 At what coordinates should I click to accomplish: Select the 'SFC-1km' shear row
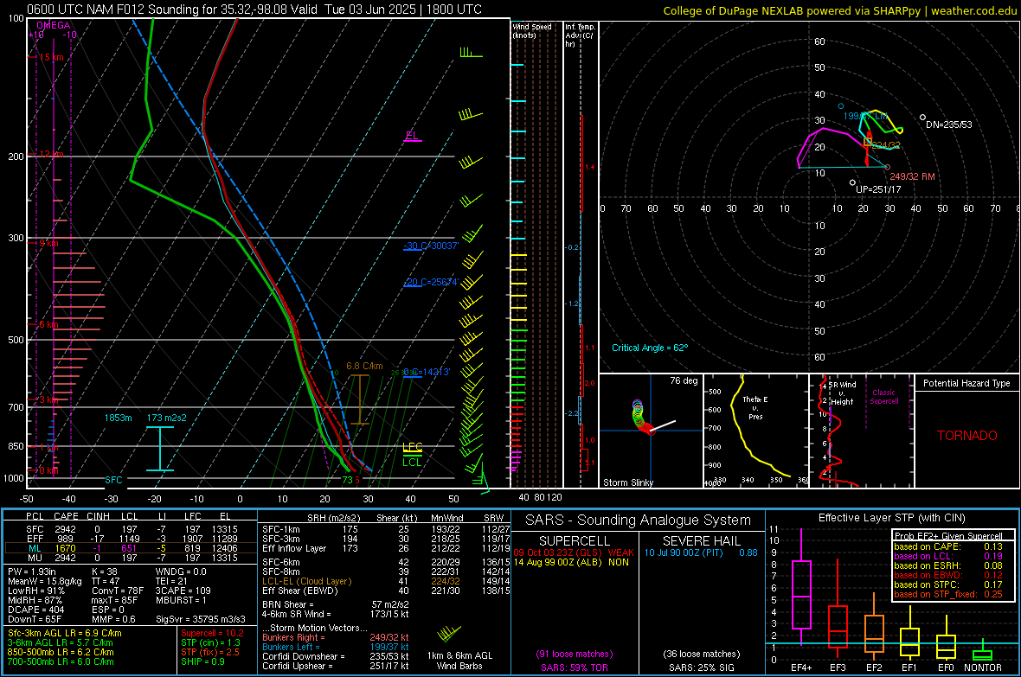coord(386,529)
